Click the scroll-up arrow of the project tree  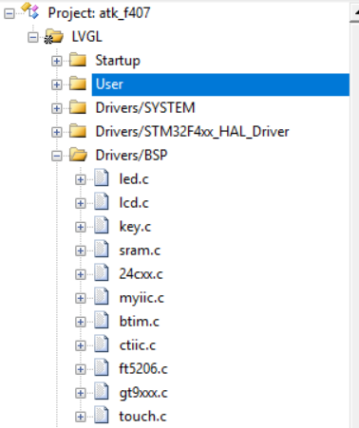354,12
